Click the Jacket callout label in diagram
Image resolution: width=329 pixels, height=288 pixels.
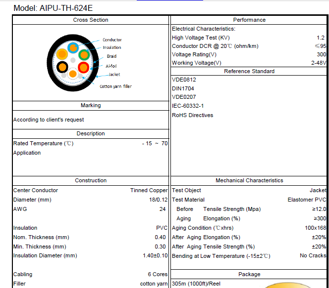[114, 75]
